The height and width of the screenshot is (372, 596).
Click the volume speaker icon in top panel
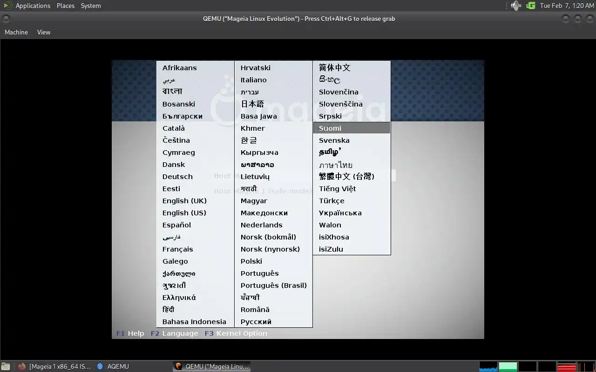(515, 6)
